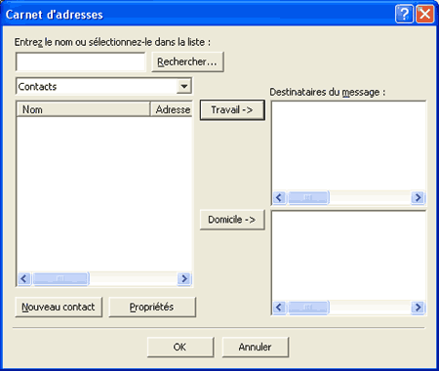Image resolution: width=439 pixels, height=371 pixels.
Task: Click left scroll arrow of contacts list
Action: [x=23, y=278]
